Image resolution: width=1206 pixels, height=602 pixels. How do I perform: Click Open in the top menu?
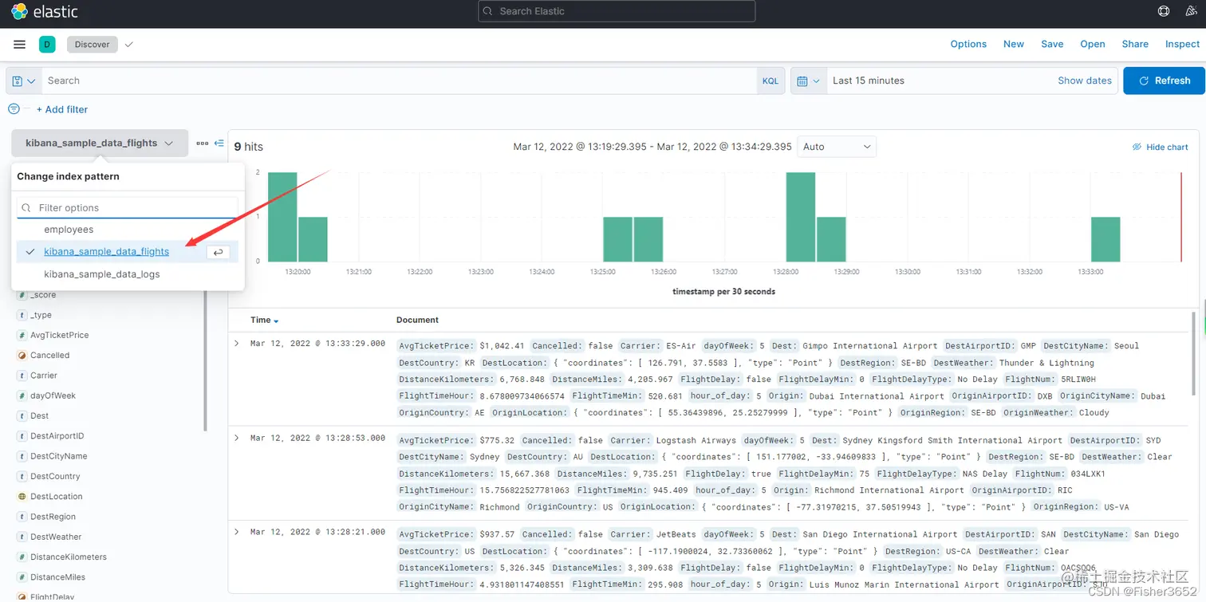(x=1093, y=45)
